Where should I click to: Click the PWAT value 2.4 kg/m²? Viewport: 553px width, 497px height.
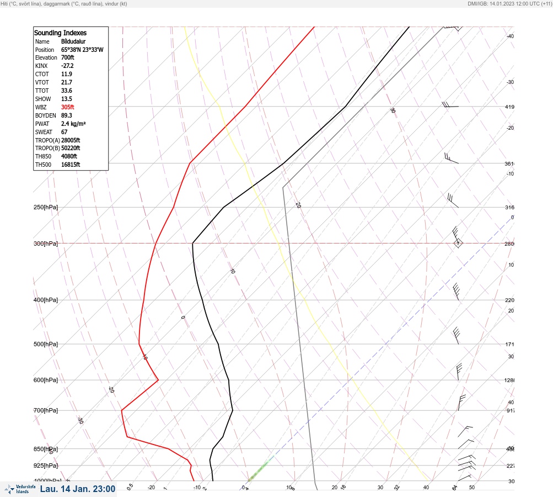73,124
